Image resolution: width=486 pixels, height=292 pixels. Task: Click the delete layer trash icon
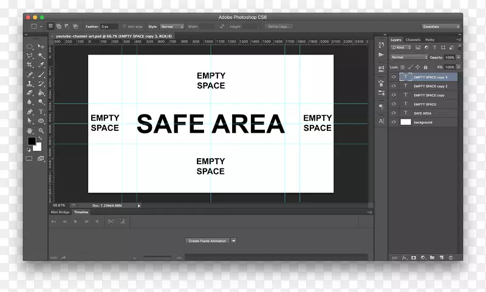pyautogui.click(x=450, y=257)
